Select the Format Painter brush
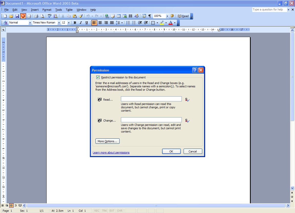This screenshot has height=213, width=295. click(81, 16)
